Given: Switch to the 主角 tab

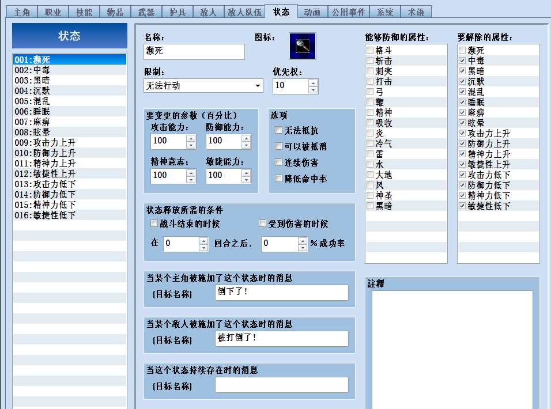Looking at the screenshot, I should [22, 12].
